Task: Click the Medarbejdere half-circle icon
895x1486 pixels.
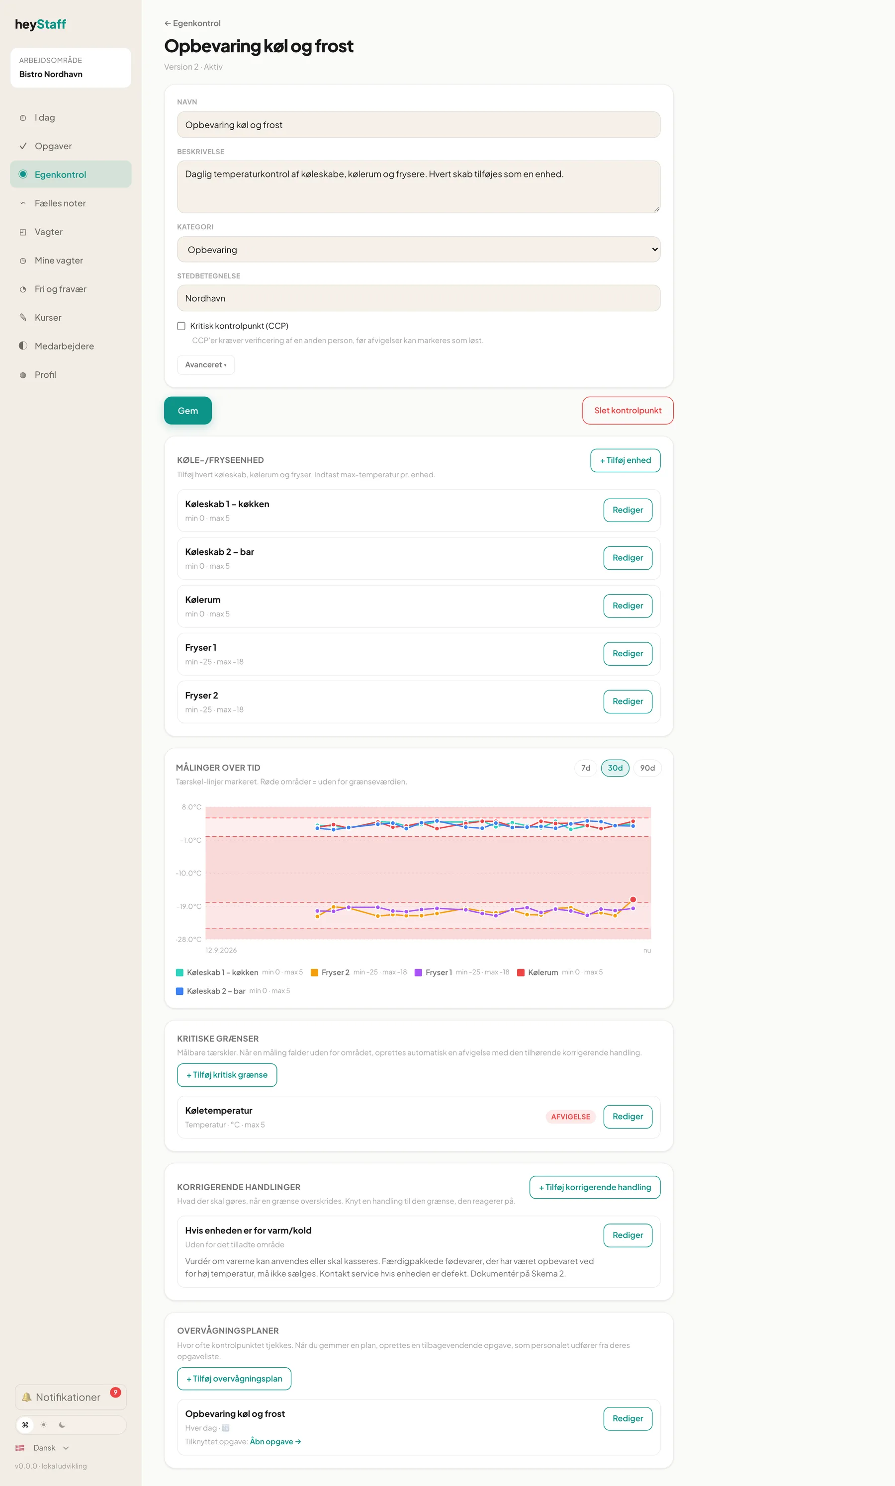Action: pyautogui.click(x=23, y=346)
